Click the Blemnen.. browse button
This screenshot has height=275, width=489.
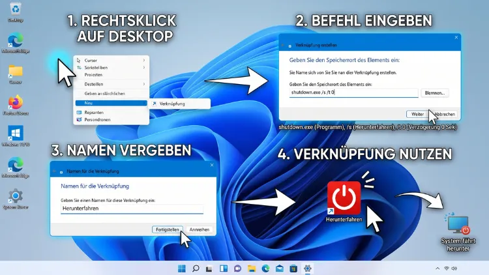[435, 93]
